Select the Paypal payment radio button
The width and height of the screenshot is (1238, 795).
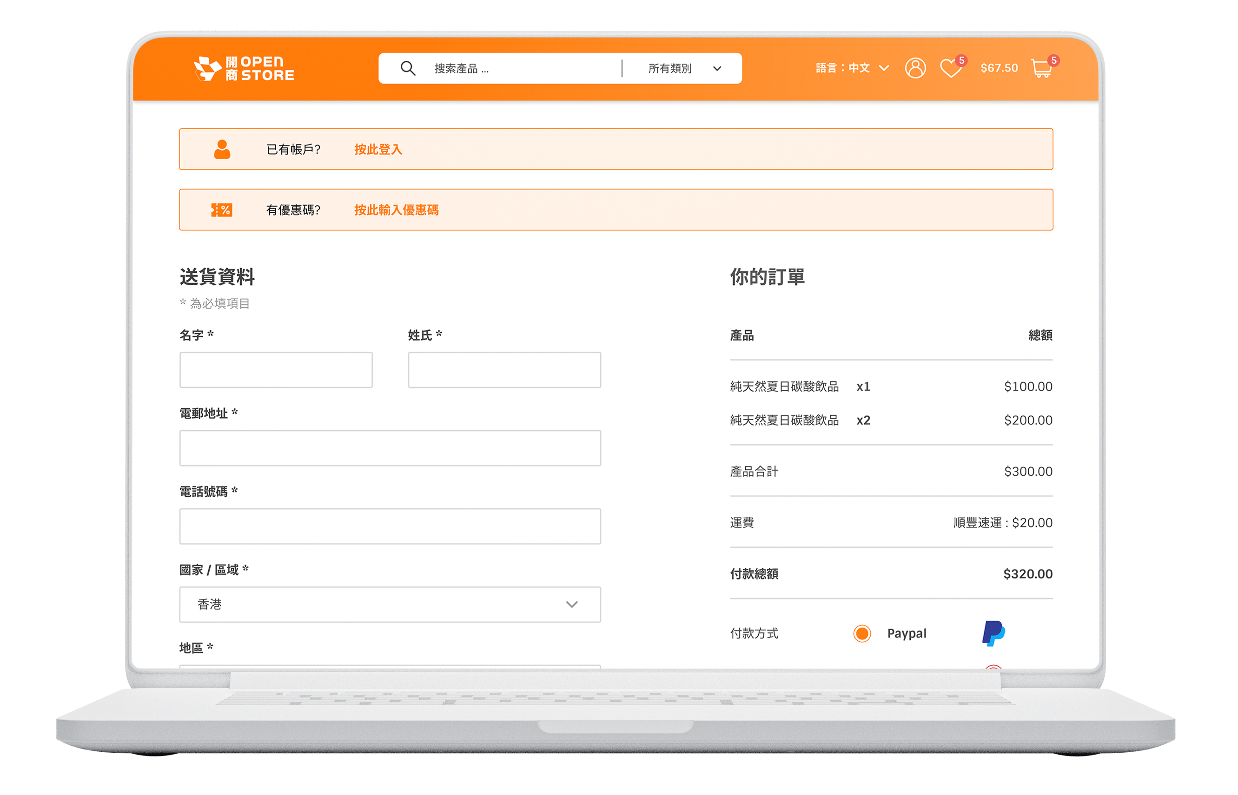pyautogui.click(x=861, y=633)
